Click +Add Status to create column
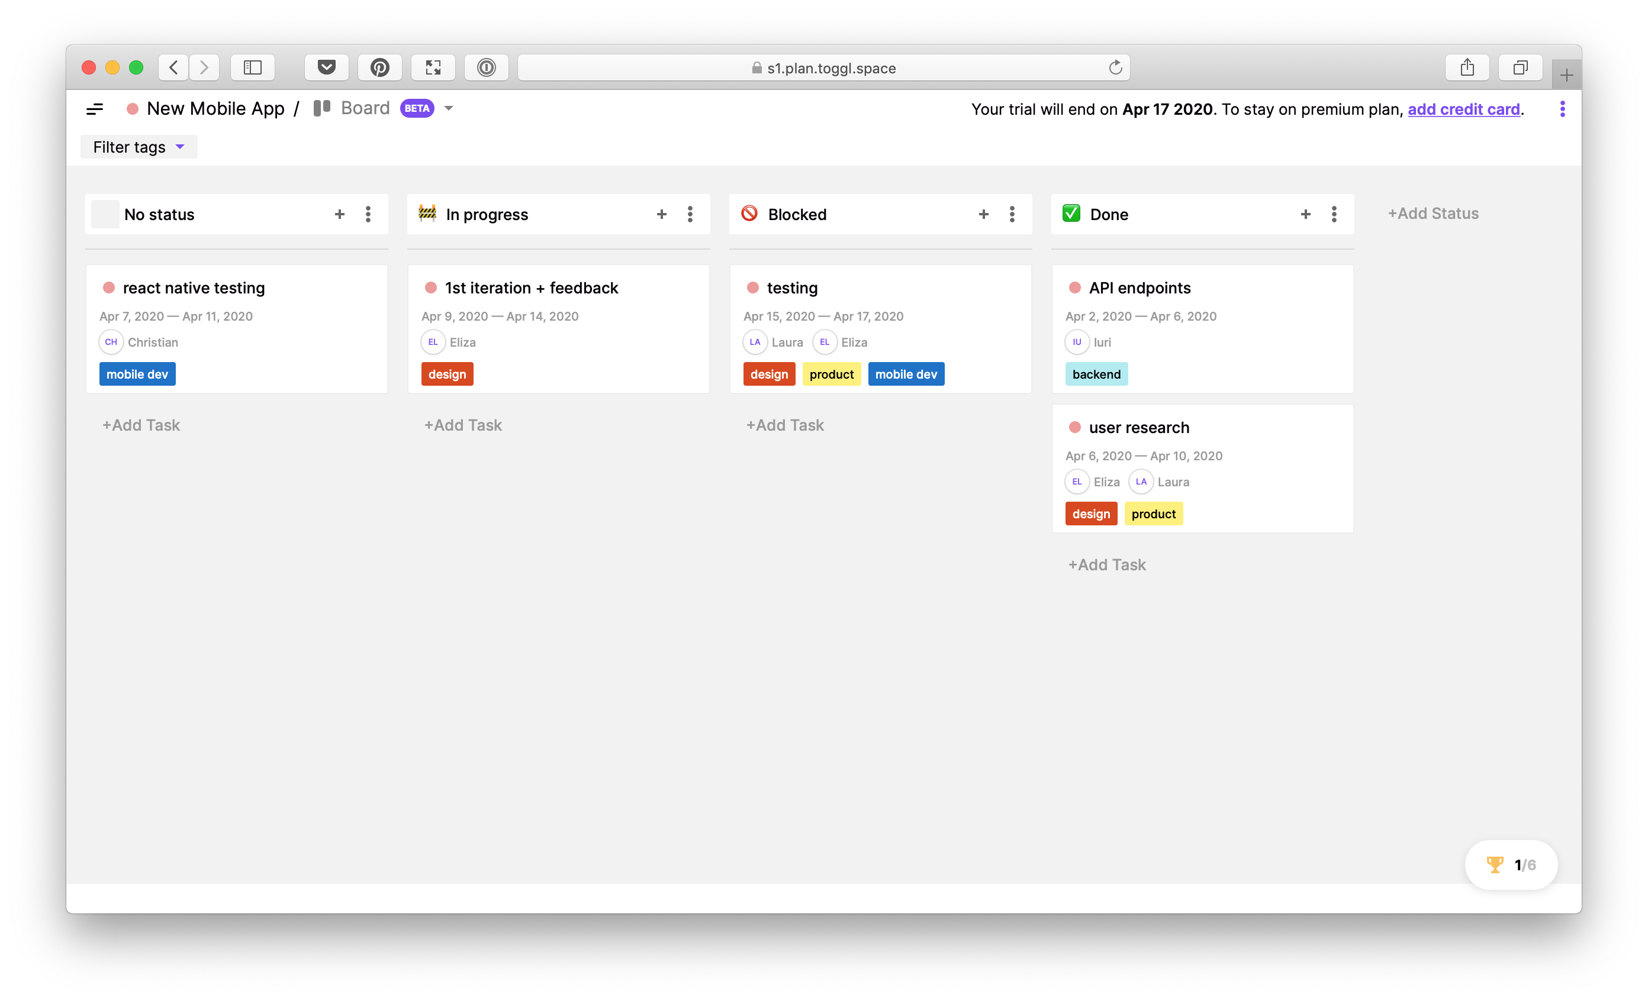 coord(1433,213)
